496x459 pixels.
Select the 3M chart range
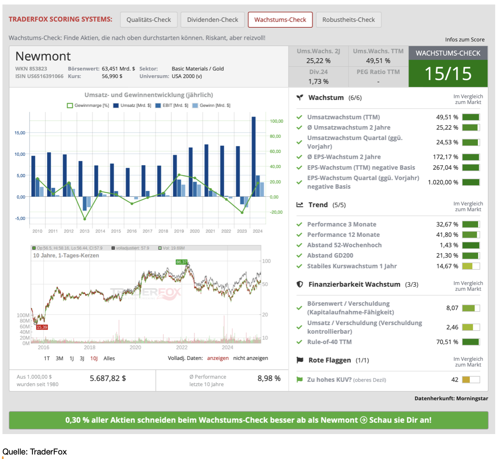[x=60, y=358]
